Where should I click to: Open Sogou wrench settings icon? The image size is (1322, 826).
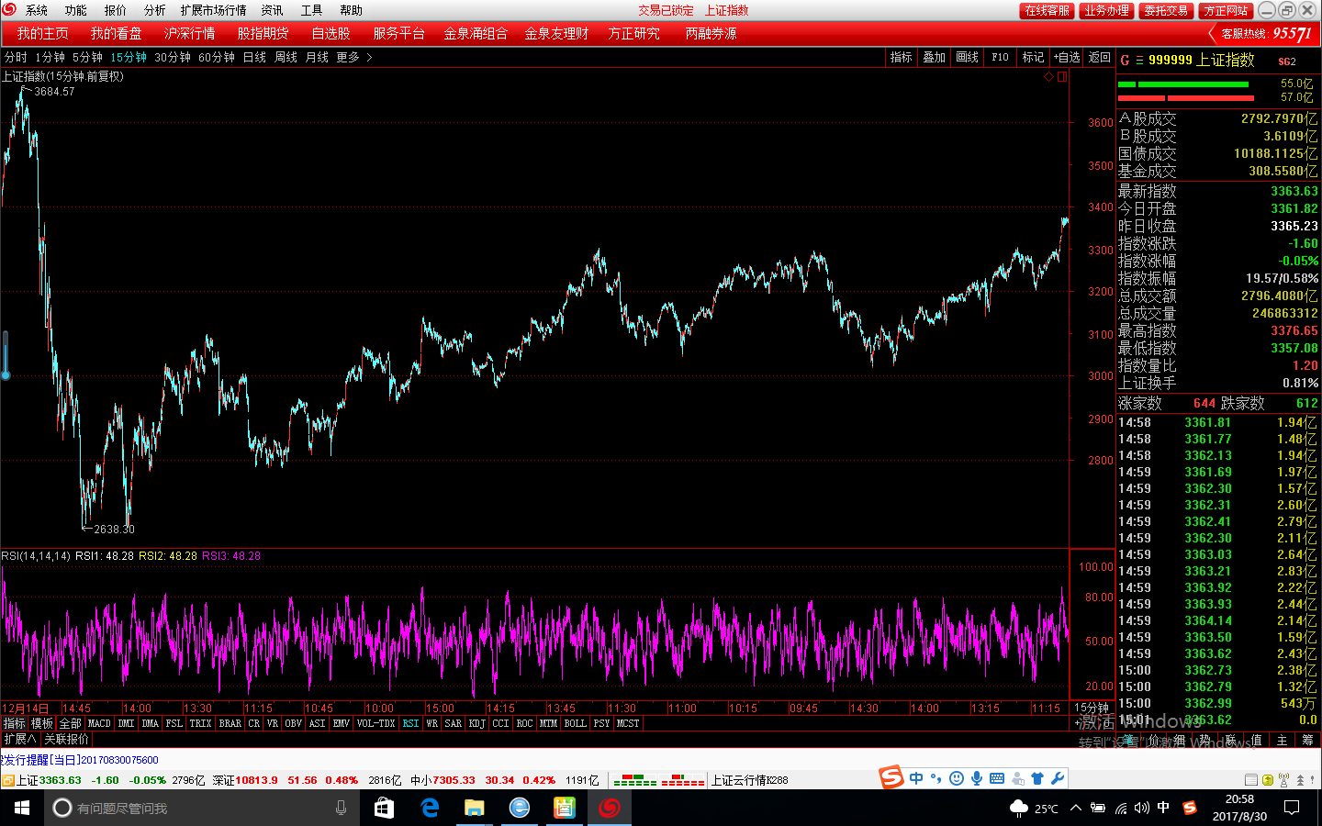tap(1058, 778)
